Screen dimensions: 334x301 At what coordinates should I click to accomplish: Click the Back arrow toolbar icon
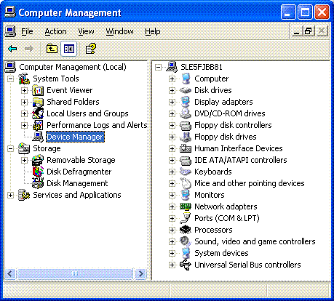pos(12,49)
